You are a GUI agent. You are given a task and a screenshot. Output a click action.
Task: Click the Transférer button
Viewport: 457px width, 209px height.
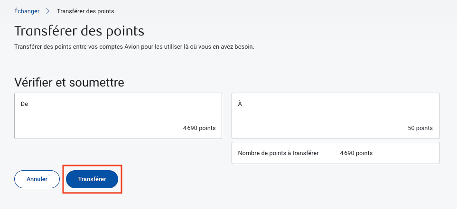tap(92, 179)
